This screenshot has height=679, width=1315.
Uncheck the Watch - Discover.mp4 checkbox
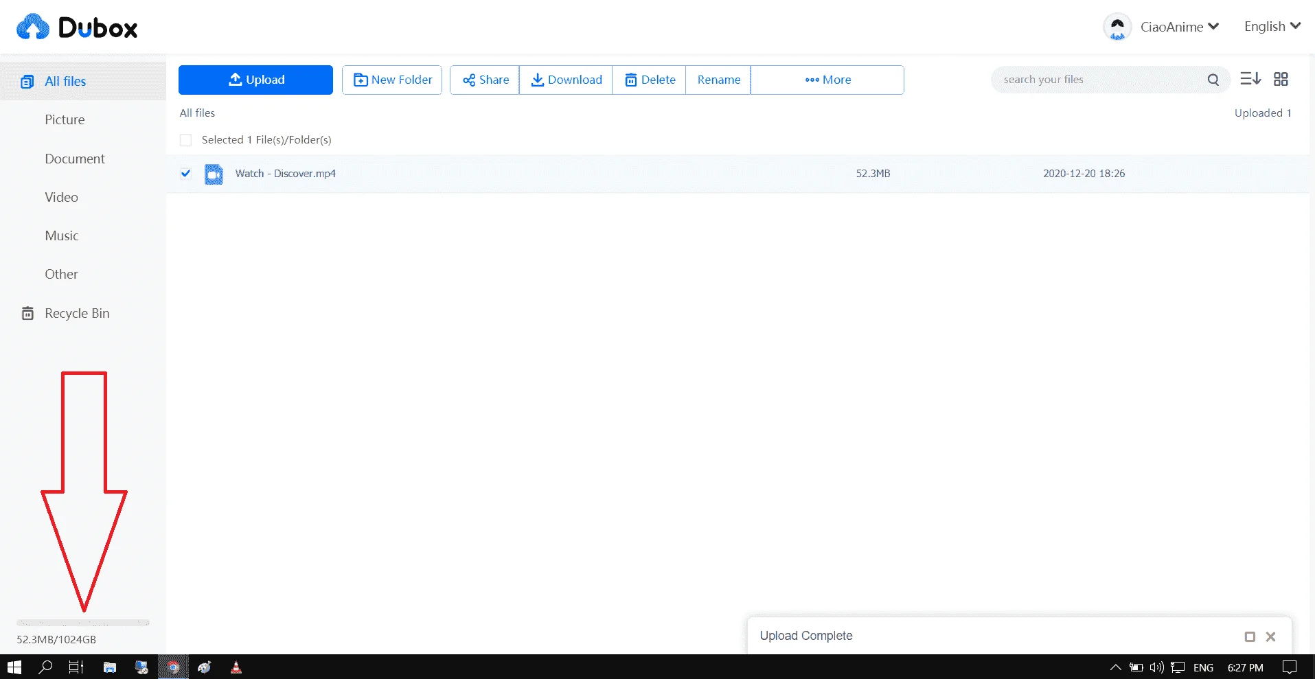point(185,173)
